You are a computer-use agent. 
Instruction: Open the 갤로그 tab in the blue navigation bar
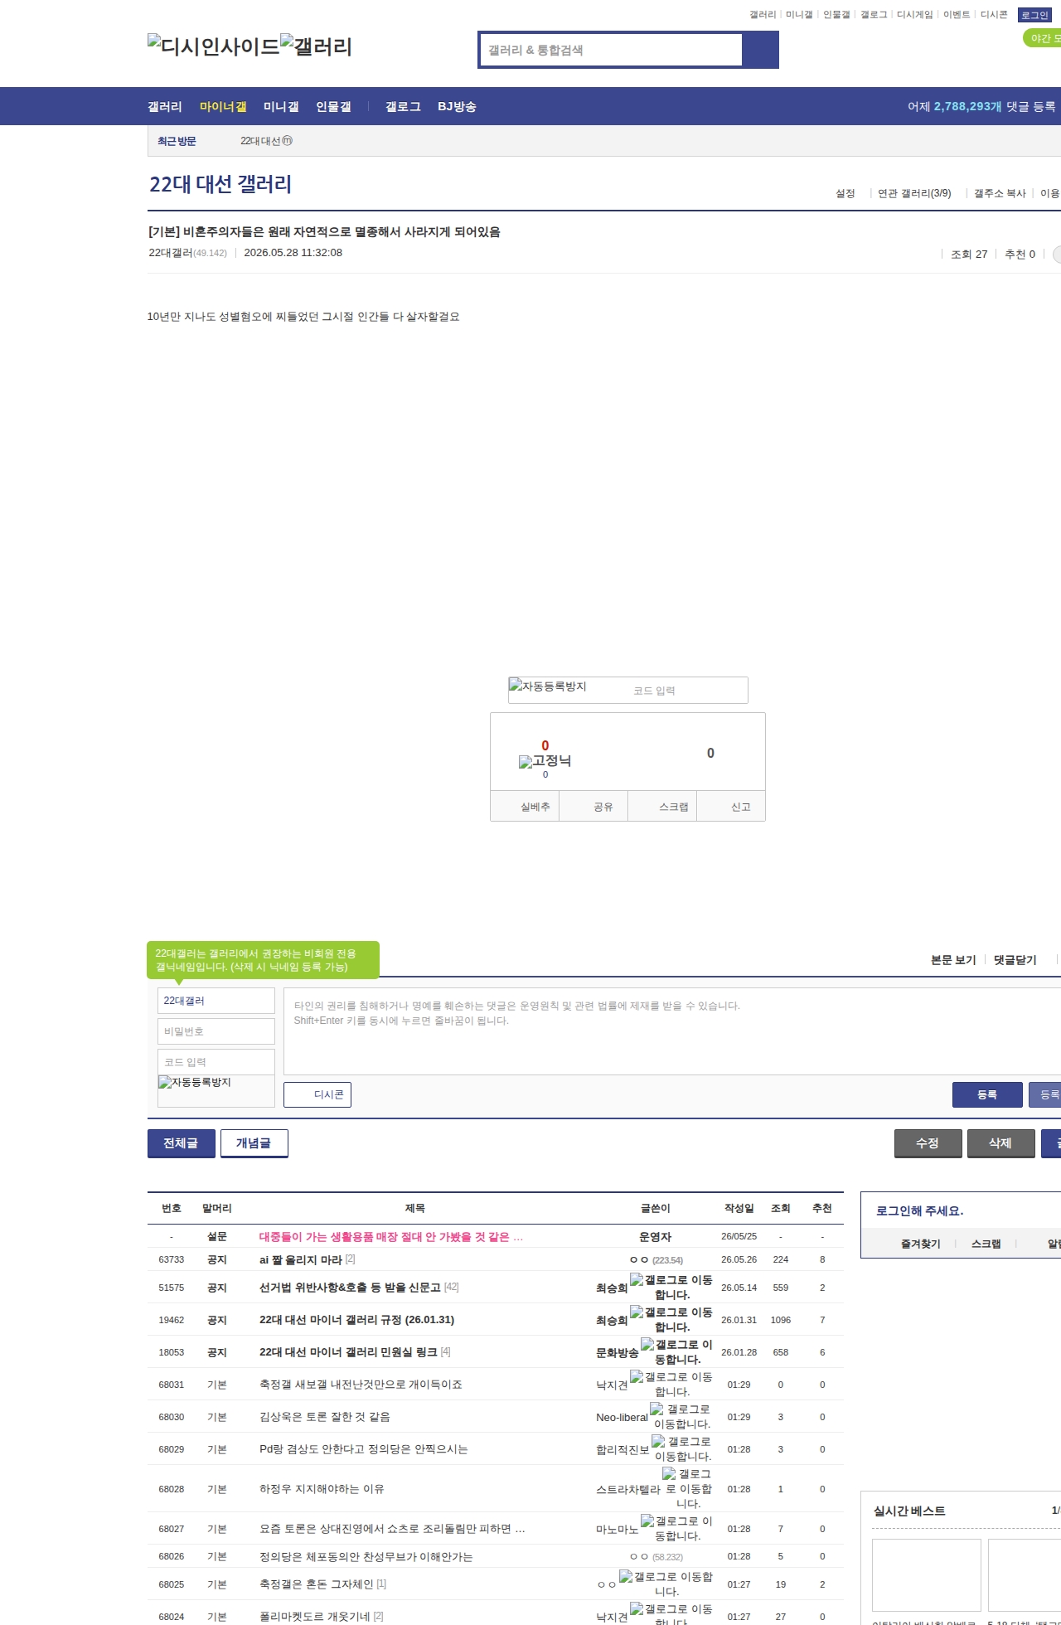tap(403, 106)
